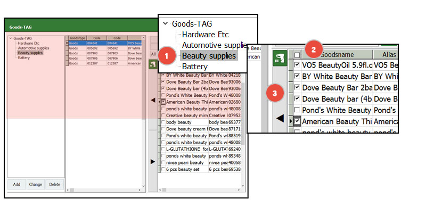Click the barcode scanner icon in the enlarged view
The height and width of the screenshot is (214, 426).
[x=280, y=58]
